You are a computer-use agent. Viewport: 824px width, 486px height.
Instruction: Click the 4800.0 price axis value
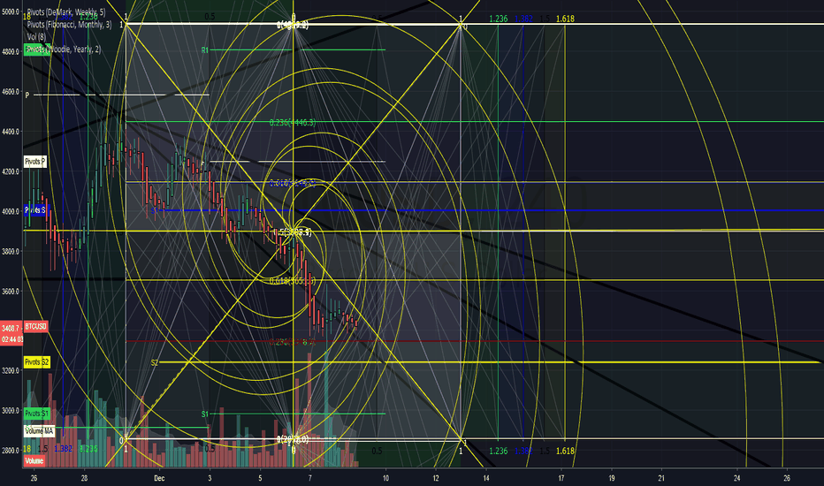[11, 51]
